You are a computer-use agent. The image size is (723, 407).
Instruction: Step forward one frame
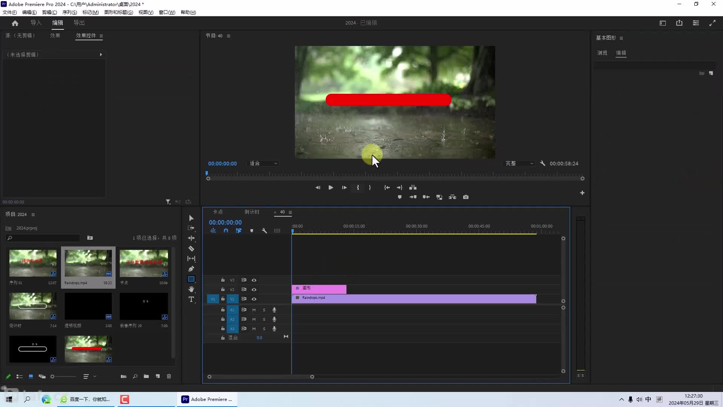tap(344, 187)
